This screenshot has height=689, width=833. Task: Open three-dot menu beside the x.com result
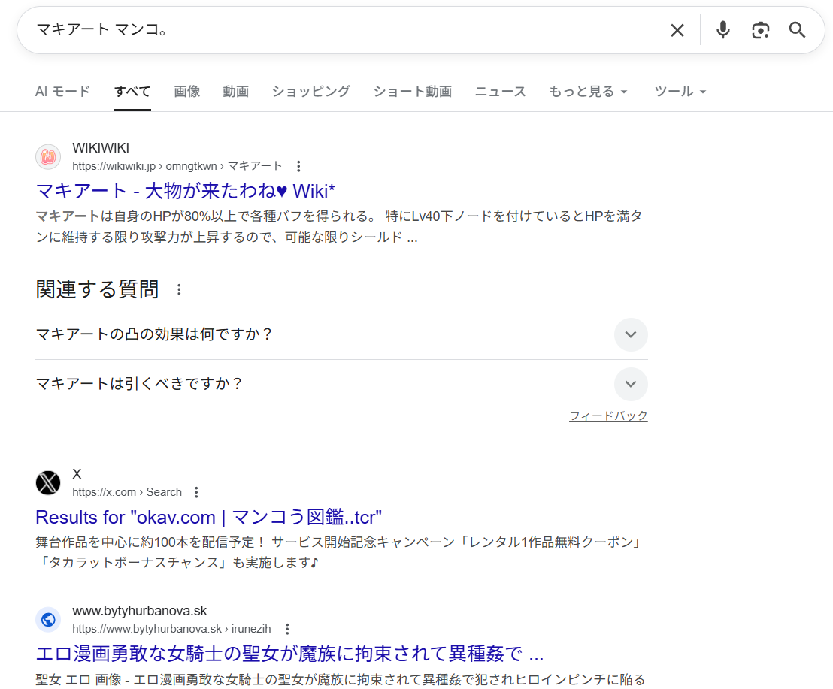(x=196, y=492)
